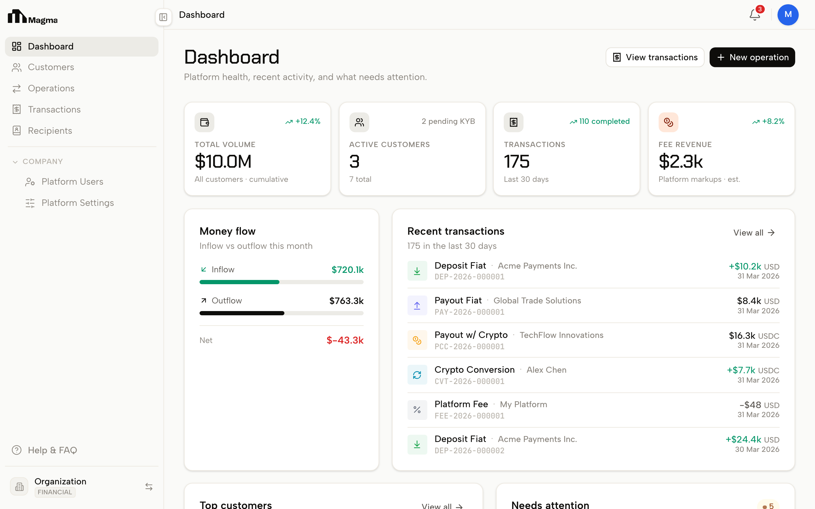The image size is (815, 509).
Task: Click the Outflow progress bar
Action: coord(281,313)
